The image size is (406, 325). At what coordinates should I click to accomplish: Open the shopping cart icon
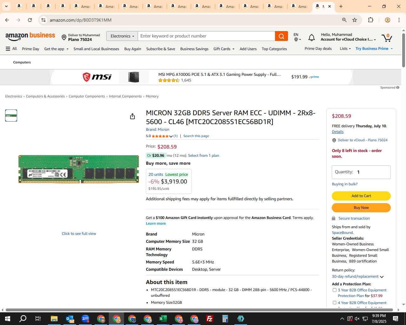(x=387, y=37)
